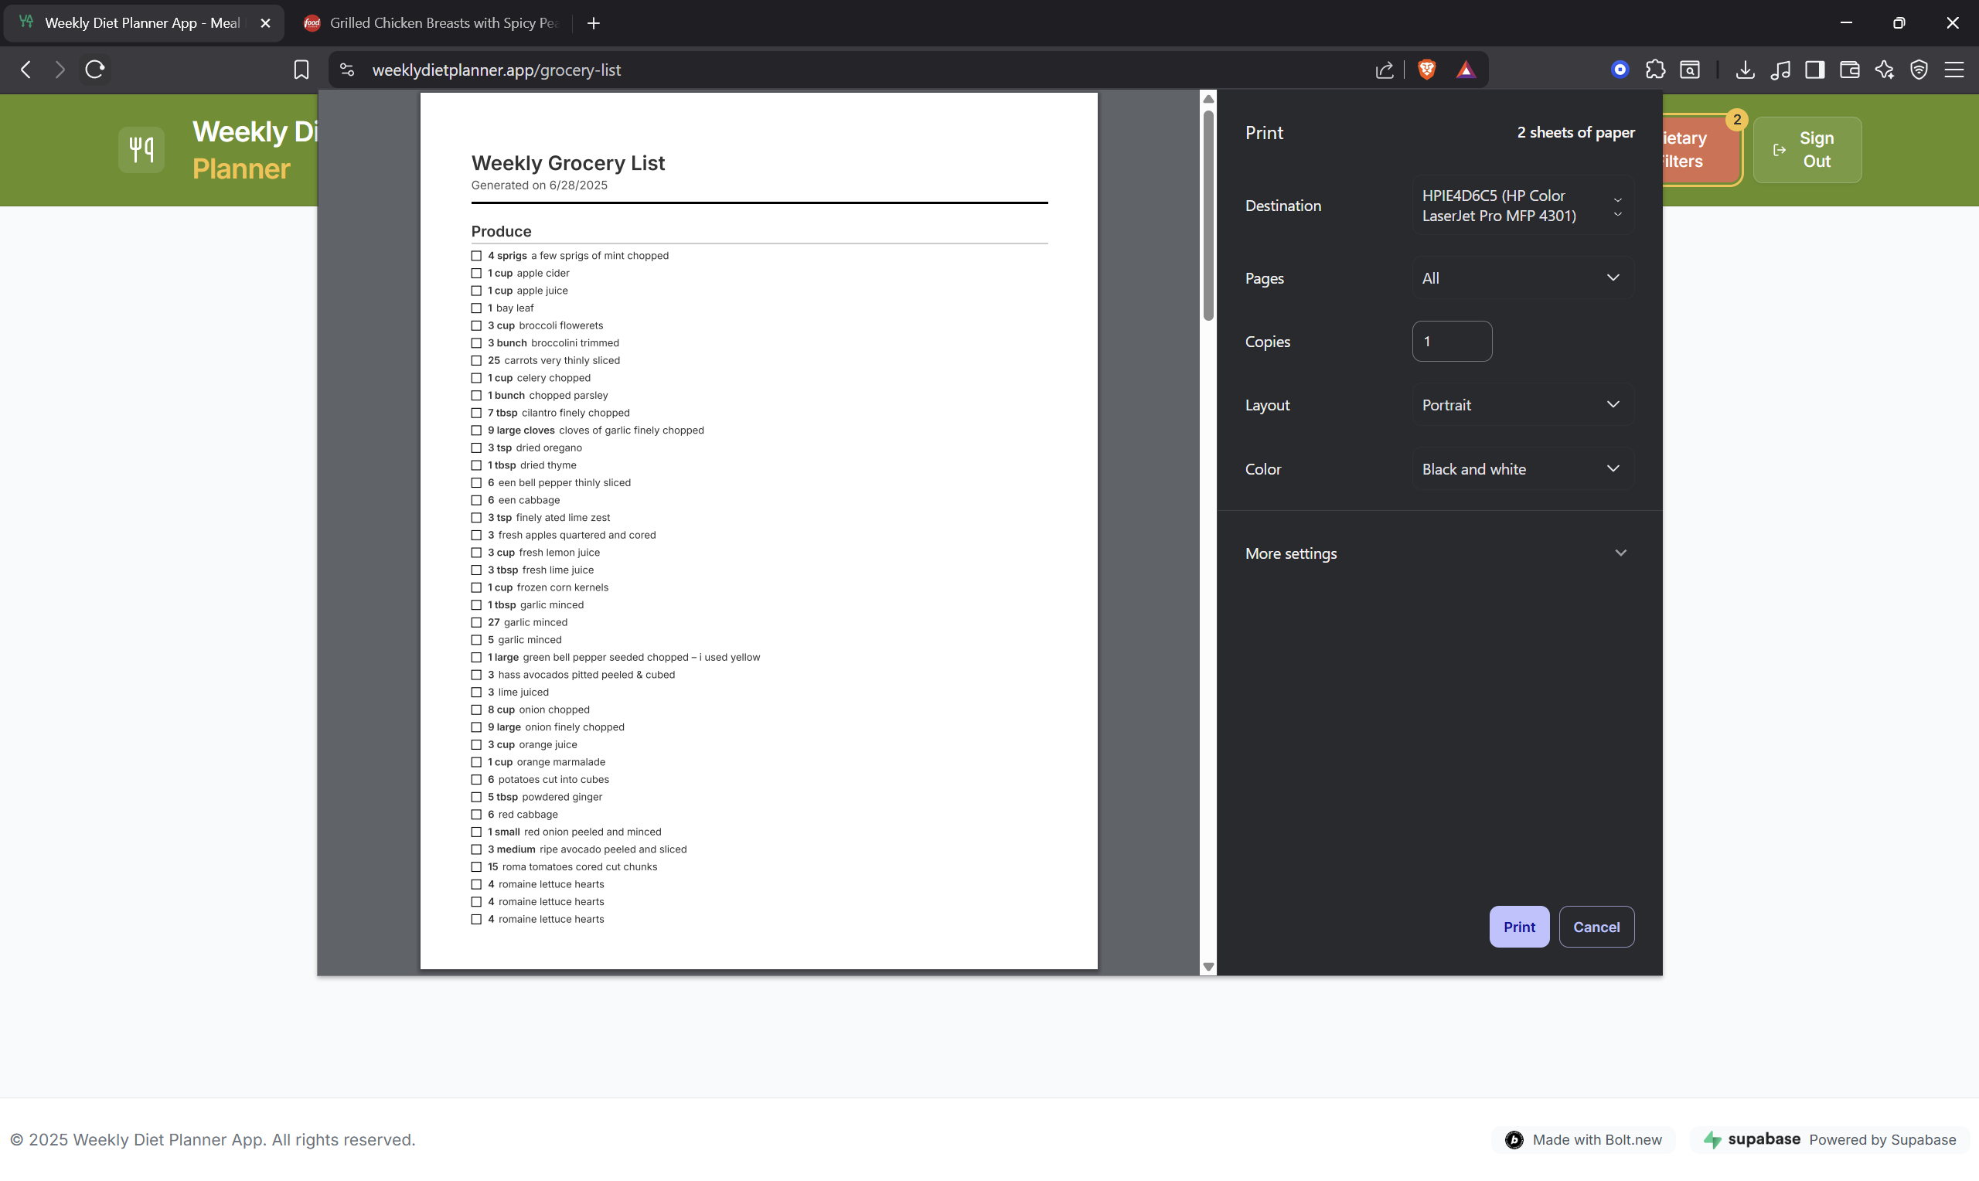Click the Print button
The width and height of the screenshot is (1979, 1181).
(x=1518, y=927)
